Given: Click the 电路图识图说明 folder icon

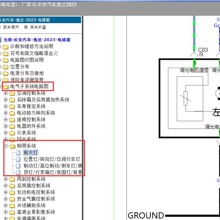Looking at the screenshot, I should pos(5,60).
